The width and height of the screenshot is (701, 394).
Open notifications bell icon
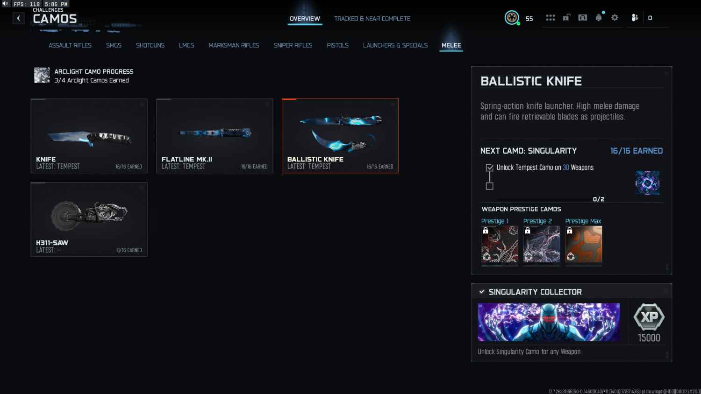(x=599, y=18)
